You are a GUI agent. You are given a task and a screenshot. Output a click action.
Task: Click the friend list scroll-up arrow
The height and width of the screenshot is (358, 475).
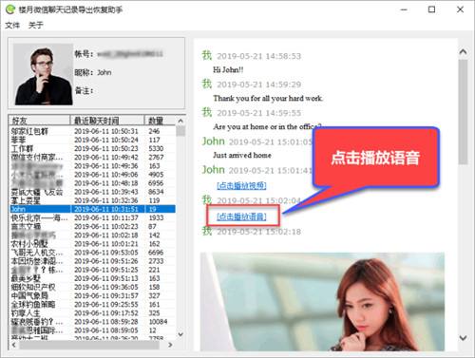pyautogui.click(x=180, y=121)
